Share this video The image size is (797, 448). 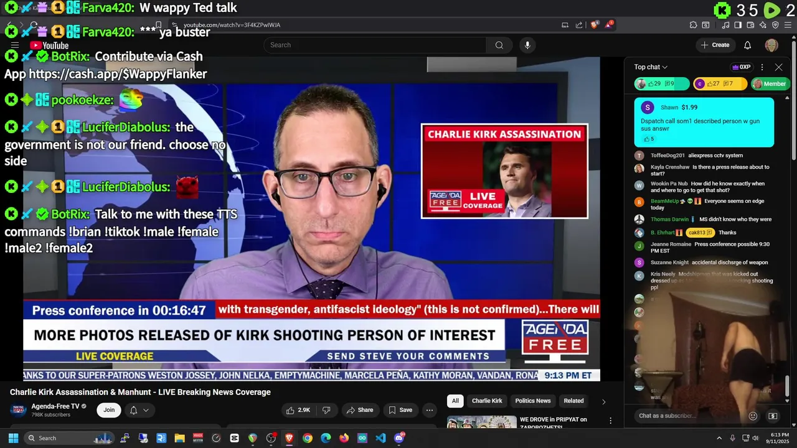[360, 410]
